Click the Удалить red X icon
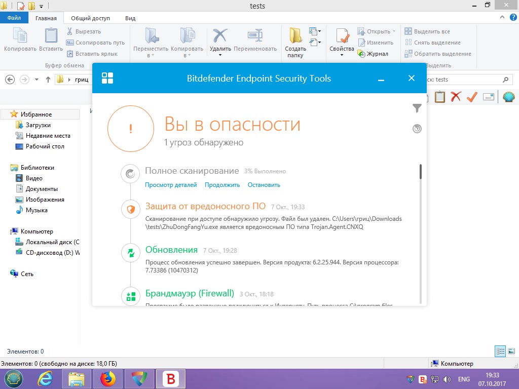519x389 pixels. pos(220,35)
